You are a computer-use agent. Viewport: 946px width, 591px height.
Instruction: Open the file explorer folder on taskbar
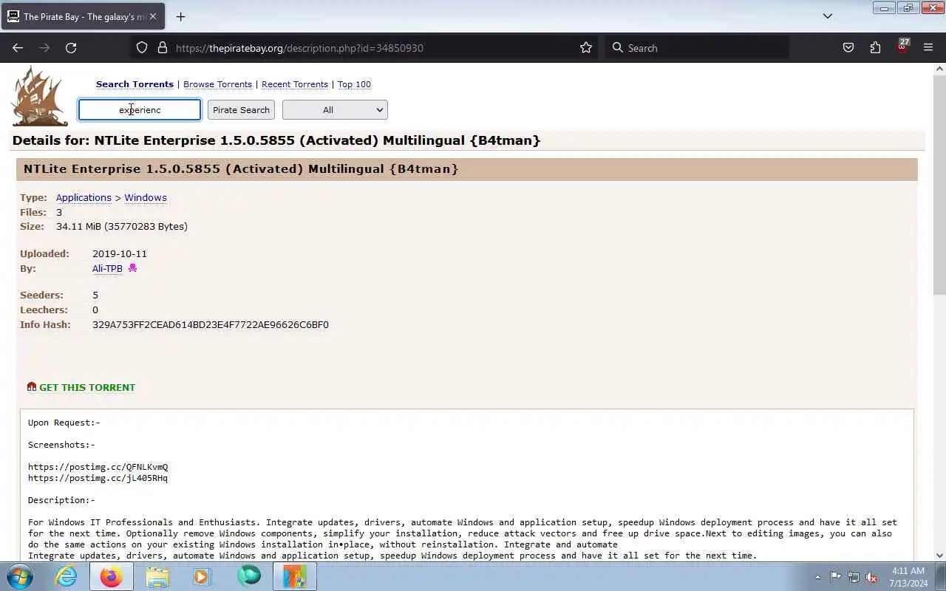157,576
